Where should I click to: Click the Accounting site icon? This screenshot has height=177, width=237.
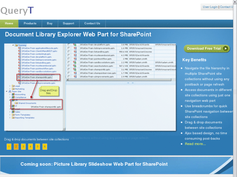[13, 94]
